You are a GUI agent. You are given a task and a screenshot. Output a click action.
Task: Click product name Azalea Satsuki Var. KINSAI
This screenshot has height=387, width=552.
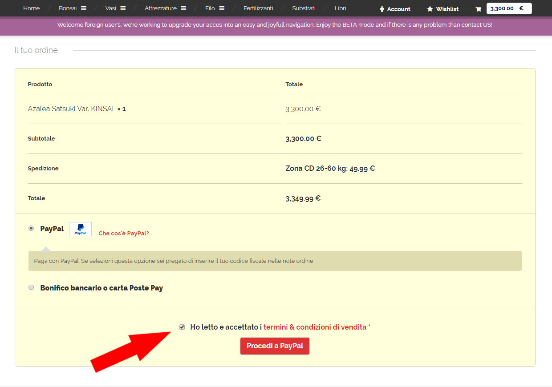71,109
